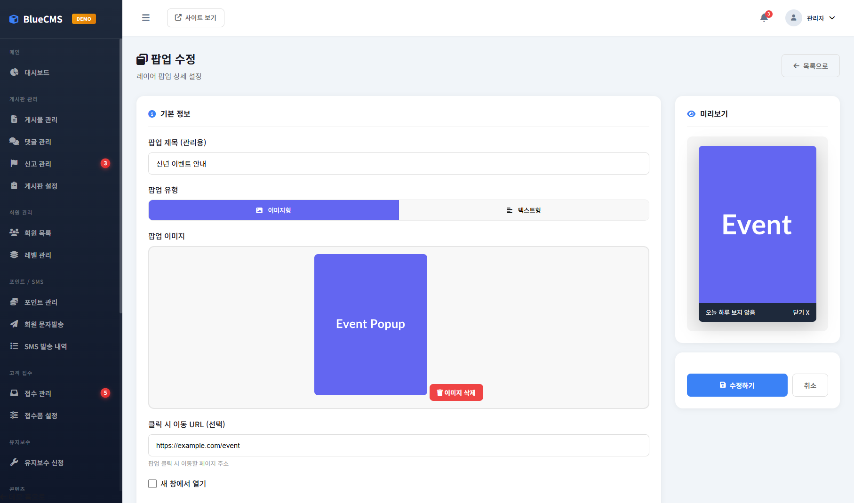
Task: Click the wrench icon for 유지보수 신청
Action: (14, 462)
